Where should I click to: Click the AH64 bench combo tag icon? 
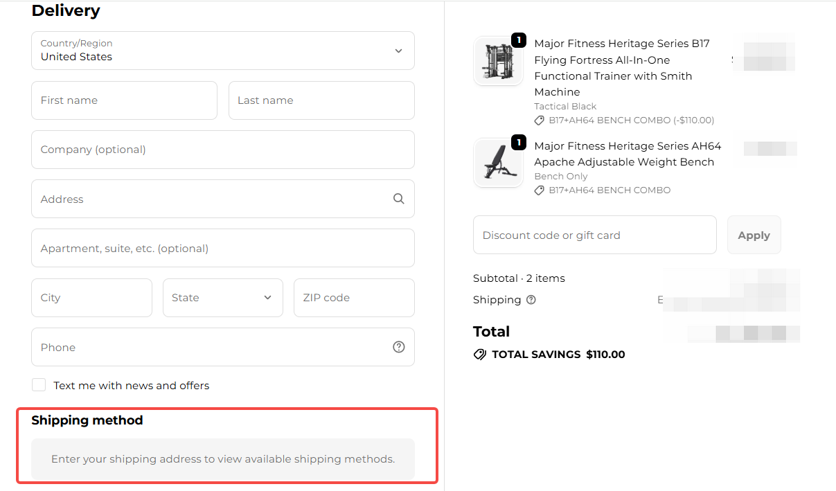(x=540, y=190)
